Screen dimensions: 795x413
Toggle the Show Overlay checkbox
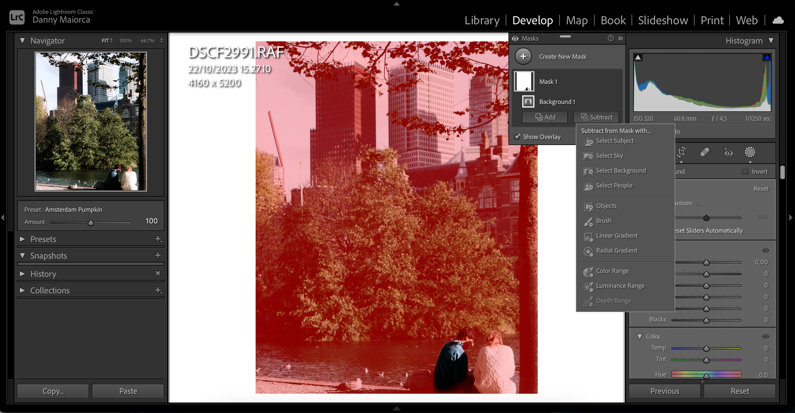click(x=517, y=136)
